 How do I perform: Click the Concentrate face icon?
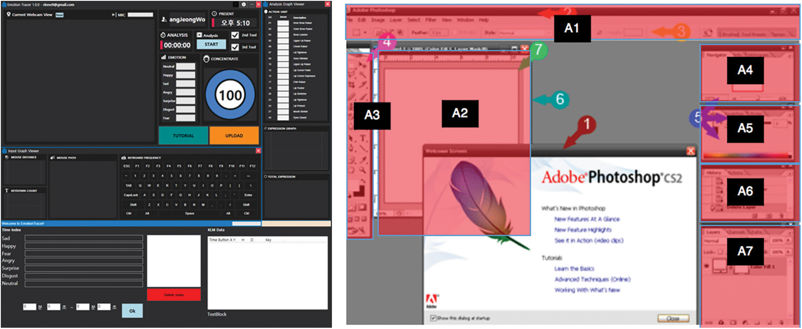click(x=206, y=59)
